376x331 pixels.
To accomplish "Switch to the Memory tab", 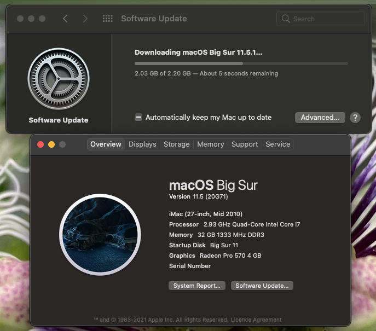I will [211, 144].
